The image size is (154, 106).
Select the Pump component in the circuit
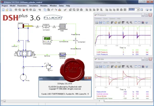[23, 77]
